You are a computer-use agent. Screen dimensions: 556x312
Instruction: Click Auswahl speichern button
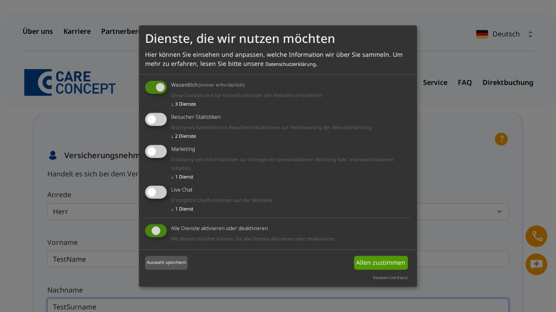[166, 263]
